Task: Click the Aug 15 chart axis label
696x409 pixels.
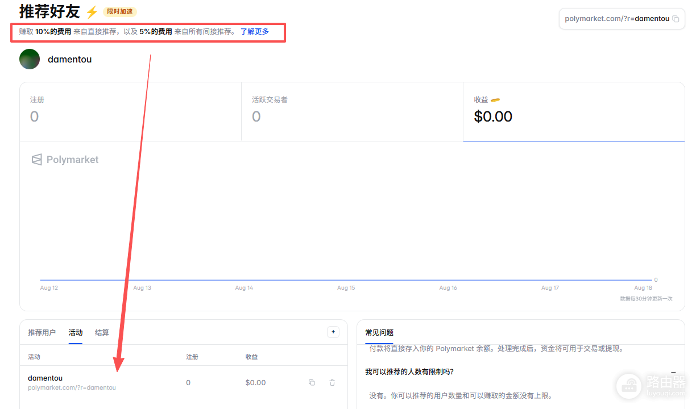Action: [x=346, y=288]
